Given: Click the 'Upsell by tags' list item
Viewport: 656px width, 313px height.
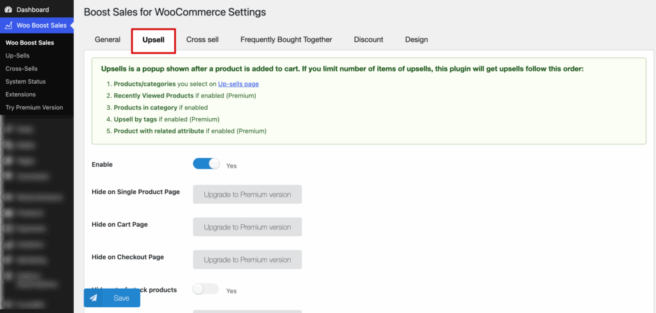Looking at the screenshot, I should click(x=167, y=119).
